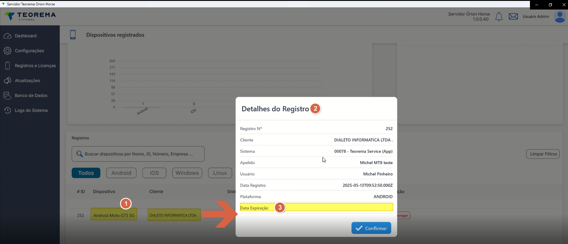Click the Sistema value 00078 - Teorema Service

(363, 151)
